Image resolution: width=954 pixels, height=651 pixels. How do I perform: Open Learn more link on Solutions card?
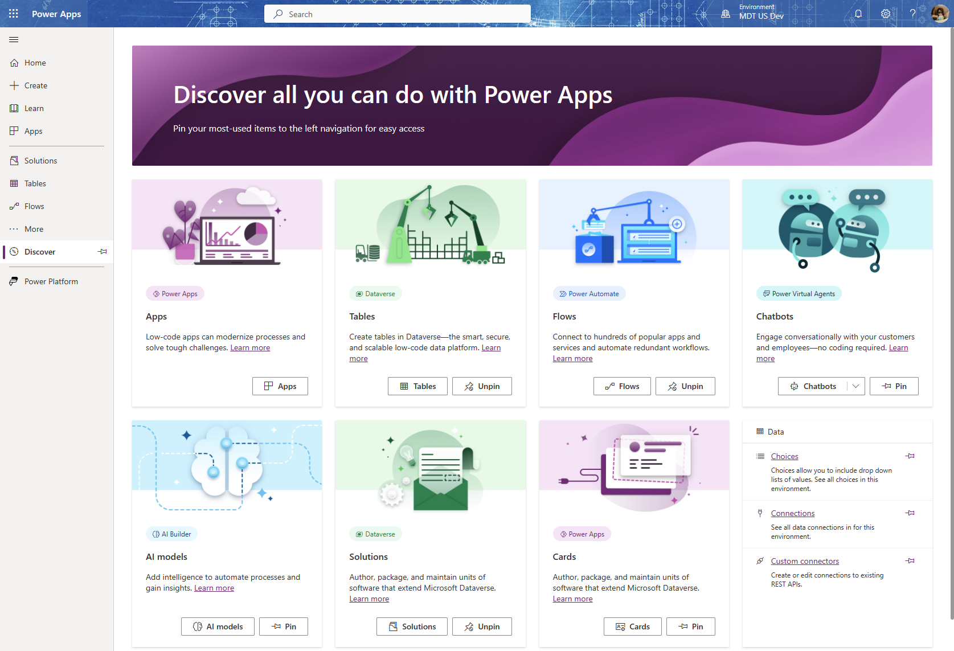pyautogui.click(x=369, y=599)
